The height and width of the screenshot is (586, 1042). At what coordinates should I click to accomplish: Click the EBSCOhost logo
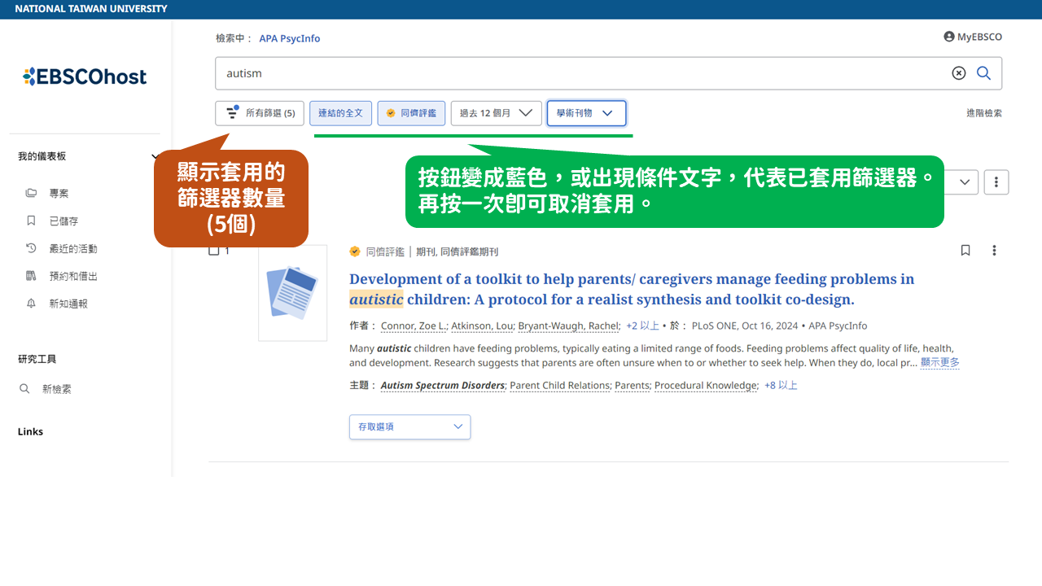click(85, 77)
